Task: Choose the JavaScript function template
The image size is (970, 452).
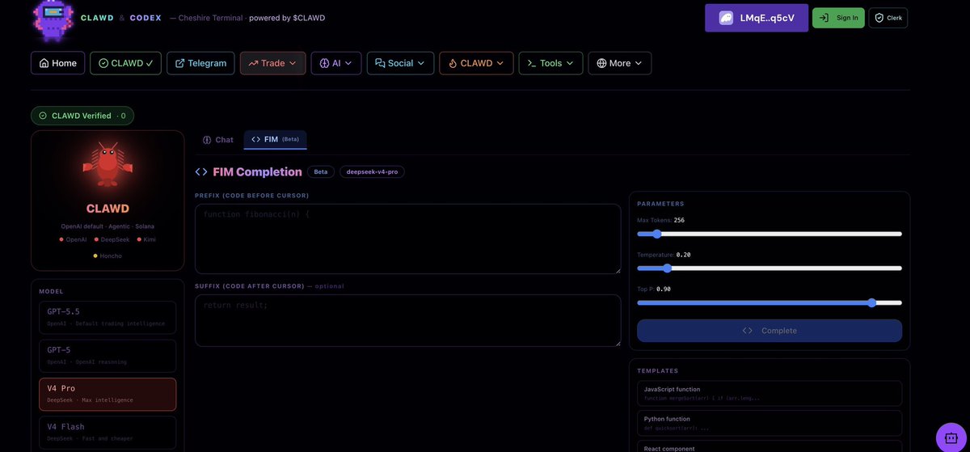Action: [x=770, y=393]
